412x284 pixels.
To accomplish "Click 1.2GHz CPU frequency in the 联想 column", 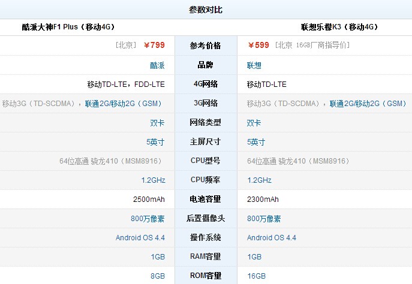I will coord(259,180).
